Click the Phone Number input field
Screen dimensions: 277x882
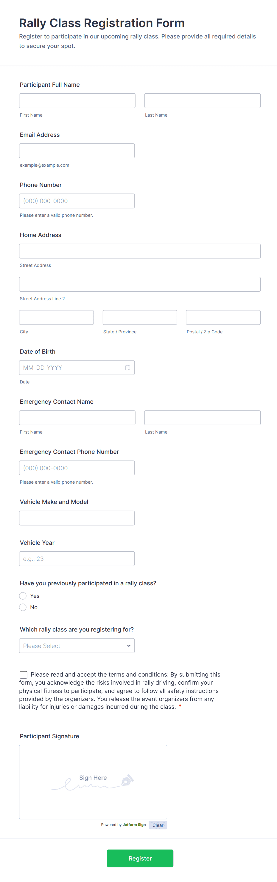pyautogui.click(x=77, y=201)
